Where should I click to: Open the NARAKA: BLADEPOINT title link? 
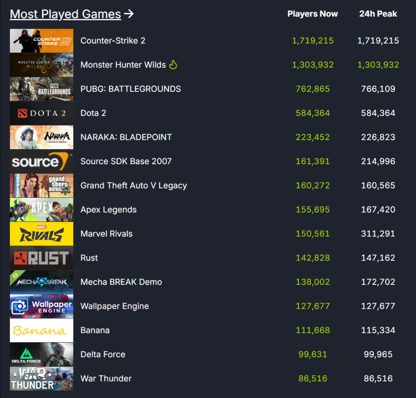[x=126, y=137]
